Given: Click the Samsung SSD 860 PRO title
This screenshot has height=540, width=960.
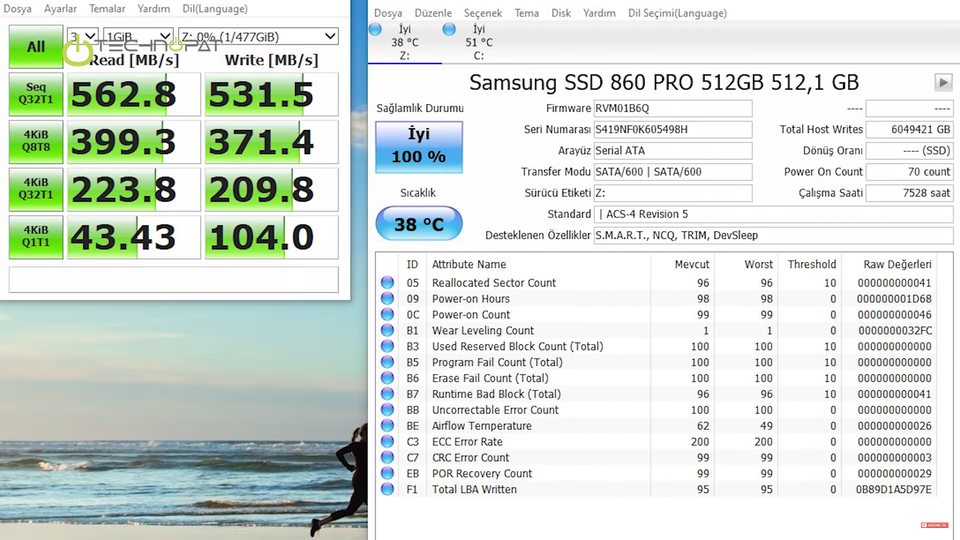Looking at the screenshot, I should pos(664,82).
